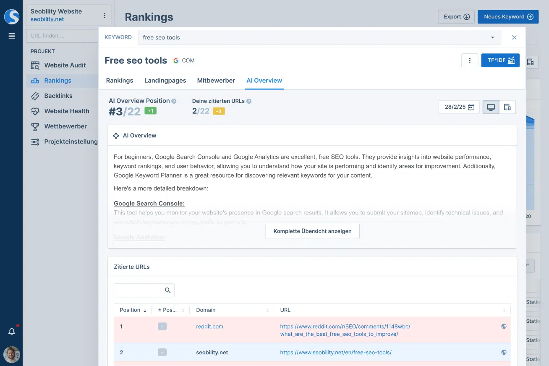Click the user profile avatar
The image size is (549, 366).
point(12,355)
